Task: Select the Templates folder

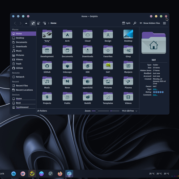Action: pos(108,98)
